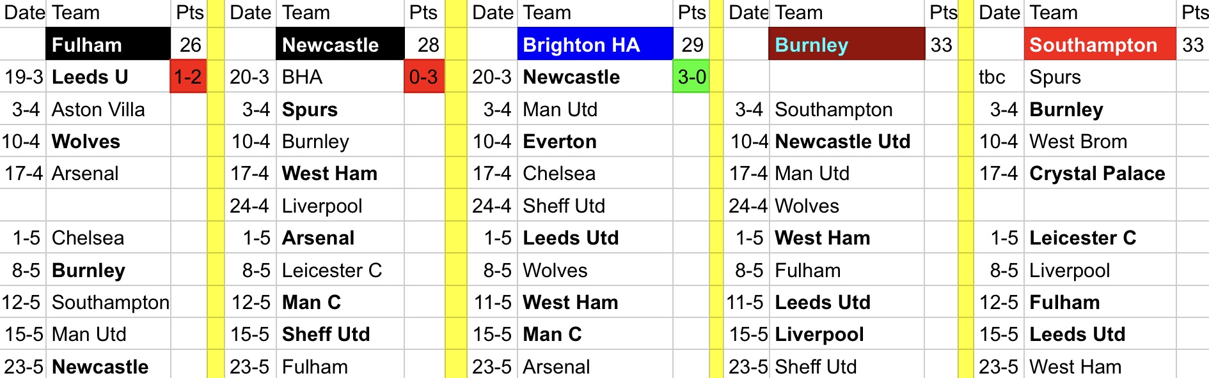Viewport: 1209px width, 378px height.
Task: Click the blue Brighton HA header cell
Action: coord(594,45)
